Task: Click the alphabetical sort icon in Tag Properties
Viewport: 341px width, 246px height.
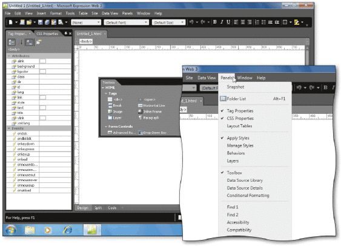Action: 20,42
